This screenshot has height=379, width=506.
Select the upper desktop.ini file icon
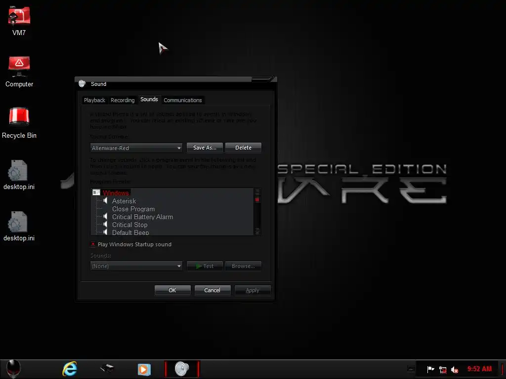pyautogui.click(x=18, y=170)
